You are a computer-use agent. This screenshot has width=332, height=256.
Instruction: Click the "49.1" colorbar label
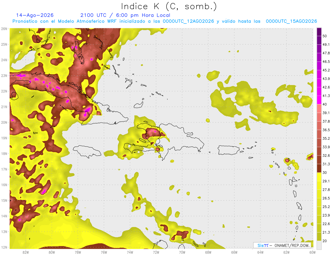click(x=326, y=44)
